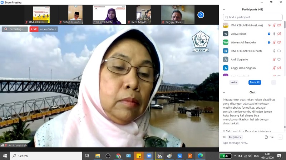Click the Mute All button
Image resolution: width=286 pixels, height=160 pixels.
[254, 82]
